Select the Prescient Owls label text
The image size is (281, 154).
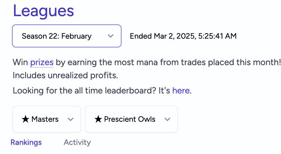click(x=130, y=119)
